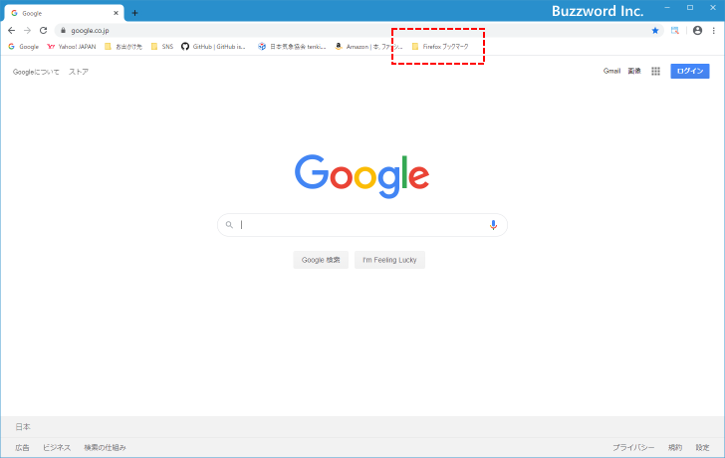Minimize the Chrome window

667,7
